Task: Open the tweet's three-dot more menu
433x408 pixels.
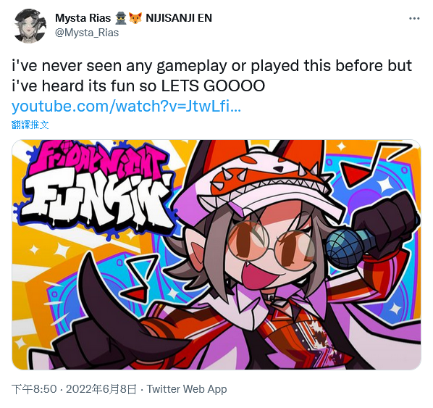Action: point(414,19)
